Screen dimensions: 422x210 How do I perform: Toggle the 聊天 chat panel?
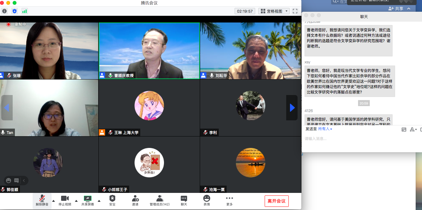(184, 200)
